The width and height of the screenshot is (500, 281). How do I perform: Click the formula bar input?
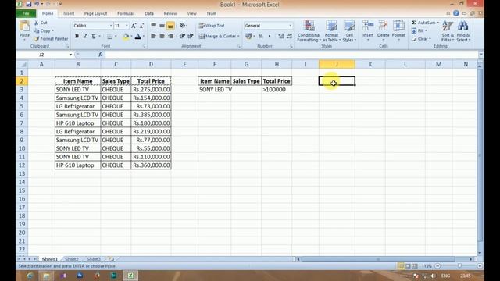[291, 55]
